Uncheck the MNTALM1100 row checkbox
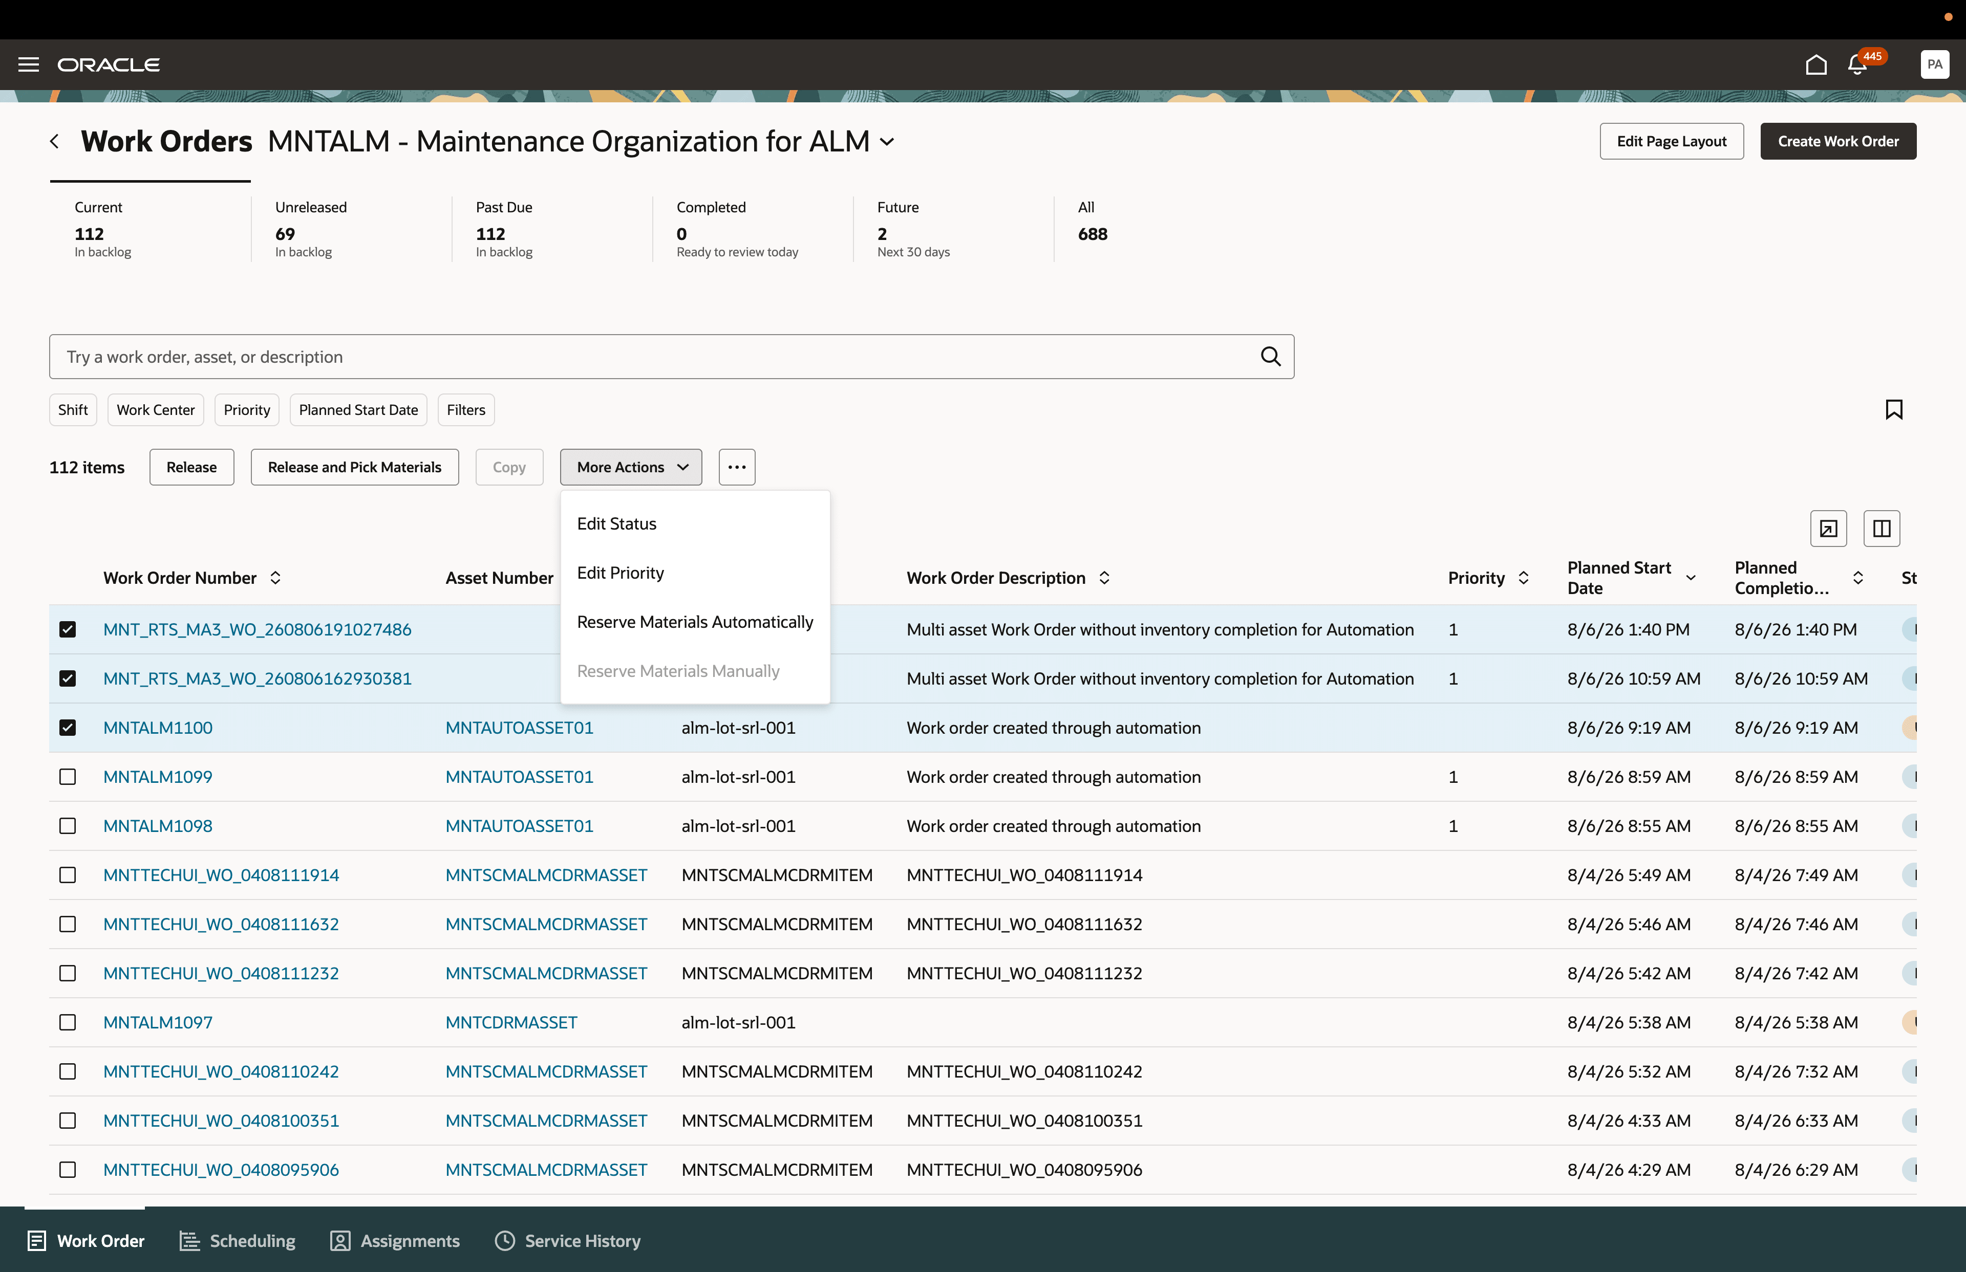The height and width of the screenshot is (1272, 1966). coord(68,727)
